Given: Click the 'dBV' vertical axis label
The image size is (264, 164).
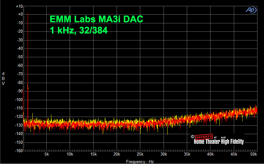Looking at the screenshot, I should 3,78.
